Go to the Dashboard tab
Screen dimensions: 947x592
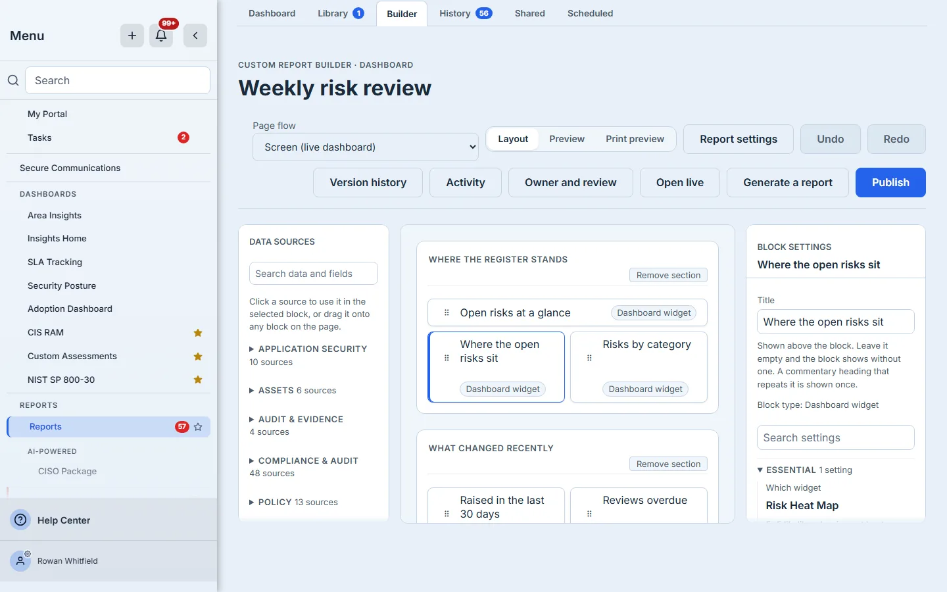pyautogui.click(x=272, y=13)
